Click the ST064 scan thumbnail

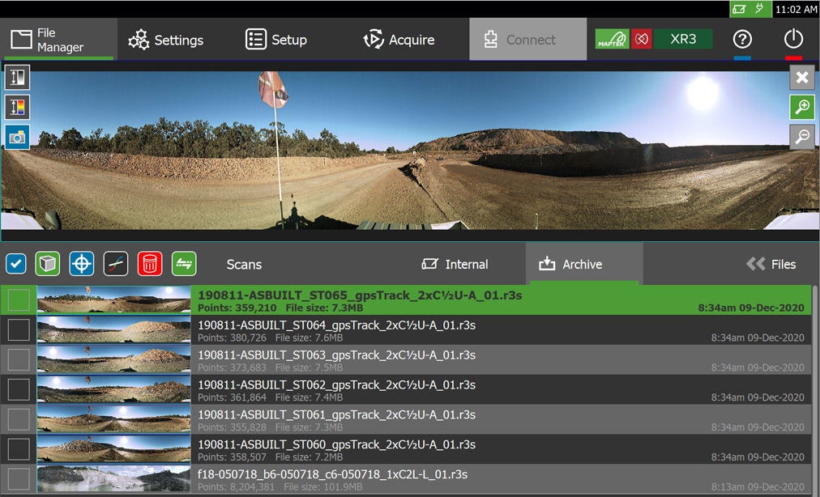click(114, 329)
